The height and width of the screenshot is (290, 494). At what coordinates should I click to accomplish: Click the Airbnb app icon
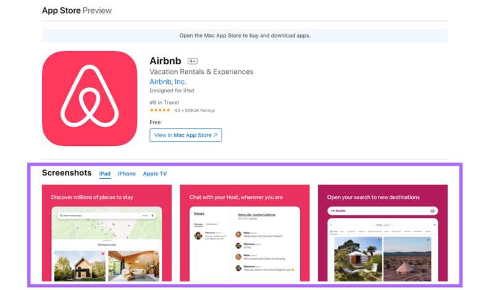click(90, 99)
